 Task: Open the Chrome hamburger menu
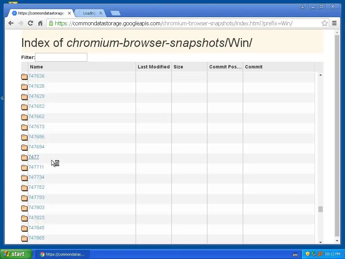(x=334, y=23)
